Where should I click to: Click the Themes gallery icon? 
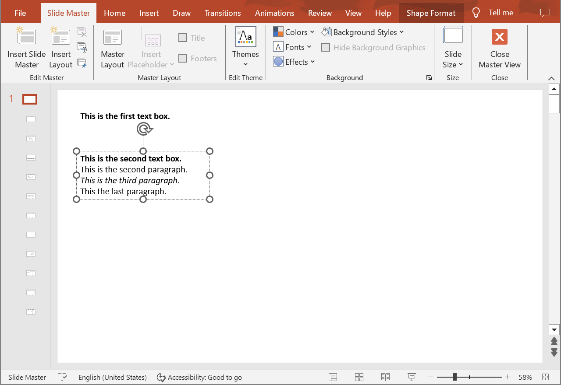245,37
